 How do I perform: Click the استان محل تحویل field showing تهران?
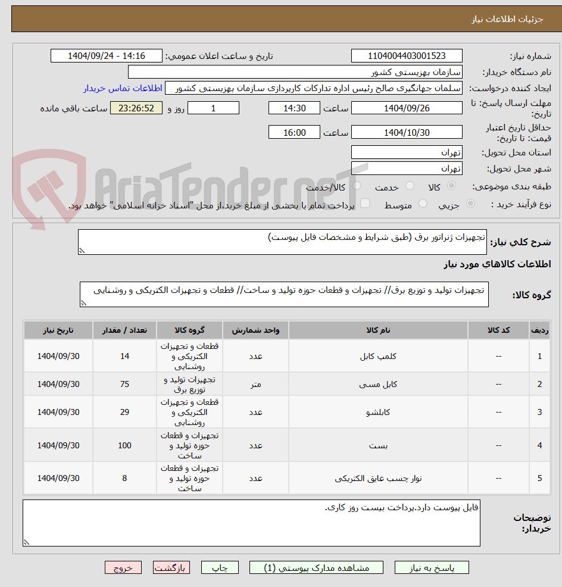[x=407, y=152]
